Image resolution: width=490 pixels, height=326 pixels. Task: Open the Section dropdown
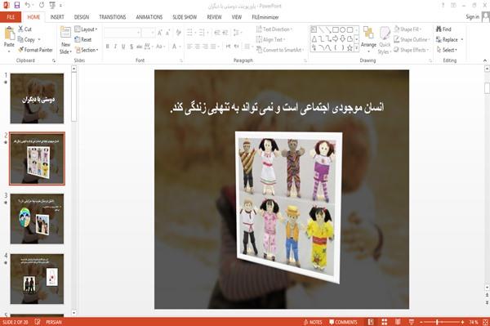(x=87, y=50)
